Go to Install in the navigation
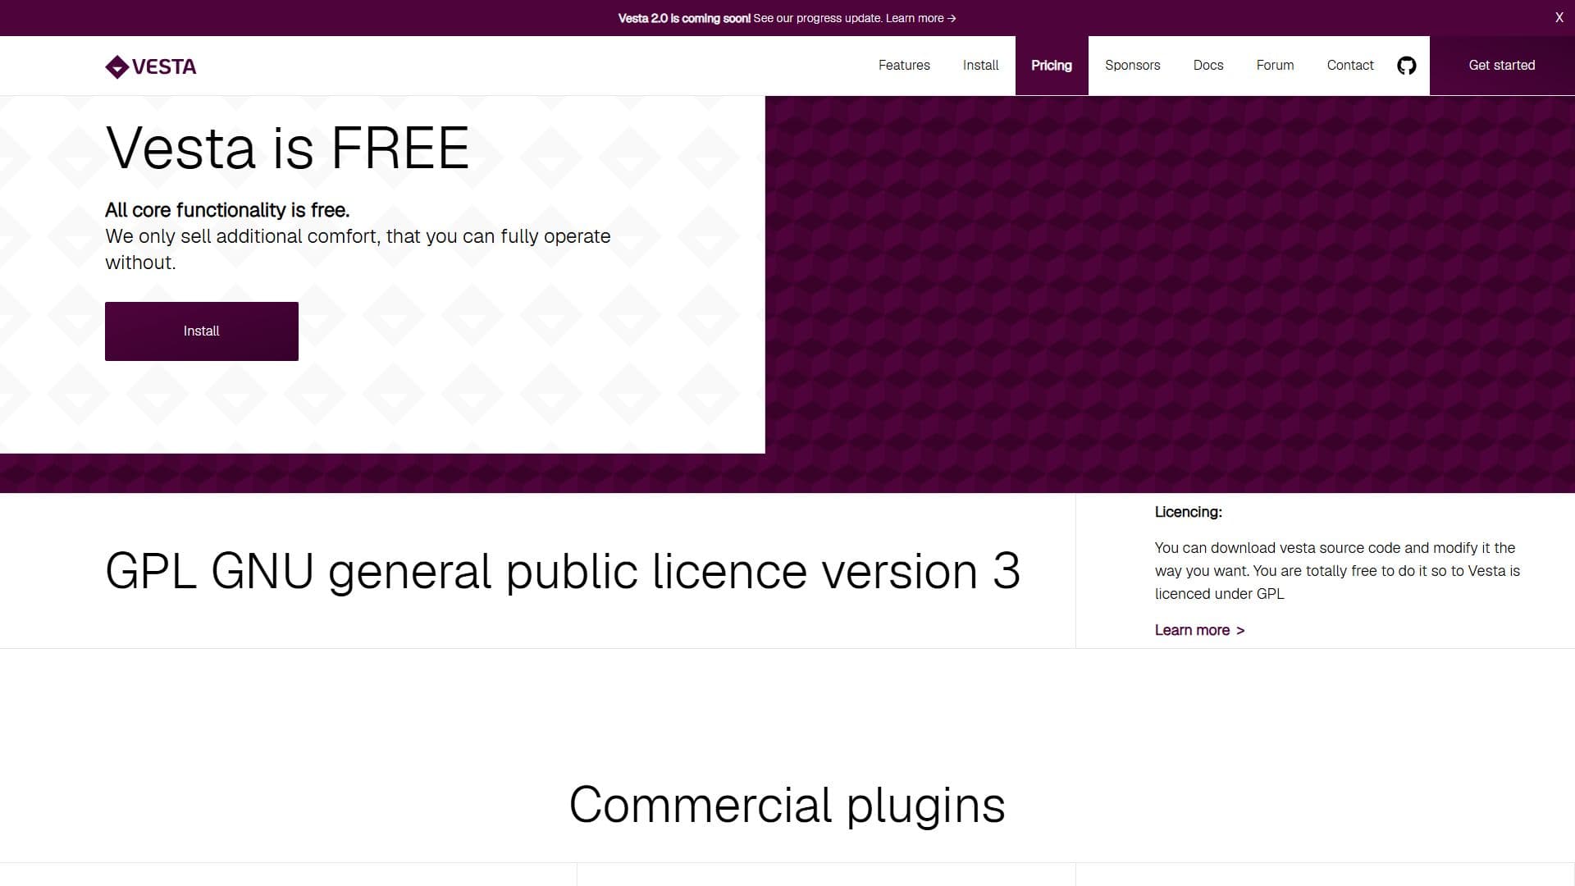This screenshot has height=886, width=1575. 980,66
